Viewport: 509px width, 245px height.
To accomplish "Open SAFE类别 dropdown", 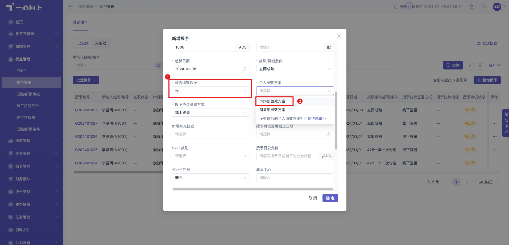I will click(x=211, y=156).
